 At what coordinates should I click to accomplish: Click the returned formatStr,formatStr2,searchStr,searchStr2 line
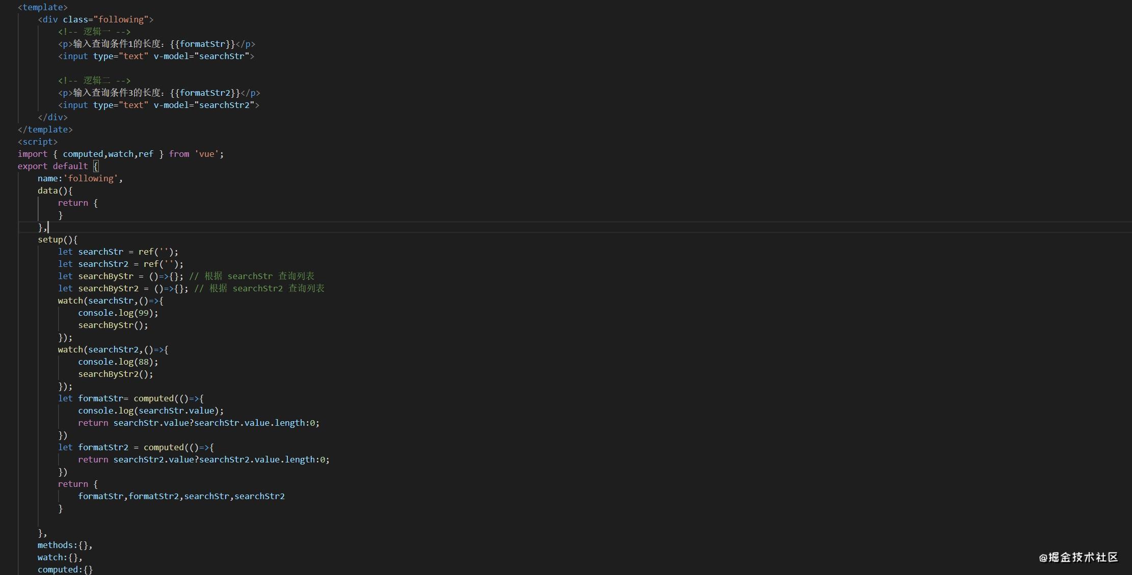181,496
